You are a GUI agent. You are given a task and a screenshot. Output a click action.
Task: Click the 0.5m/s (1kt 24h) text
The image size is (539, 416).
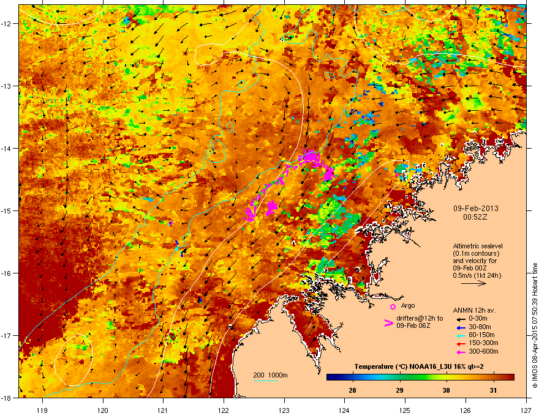(x=477, y=275)
